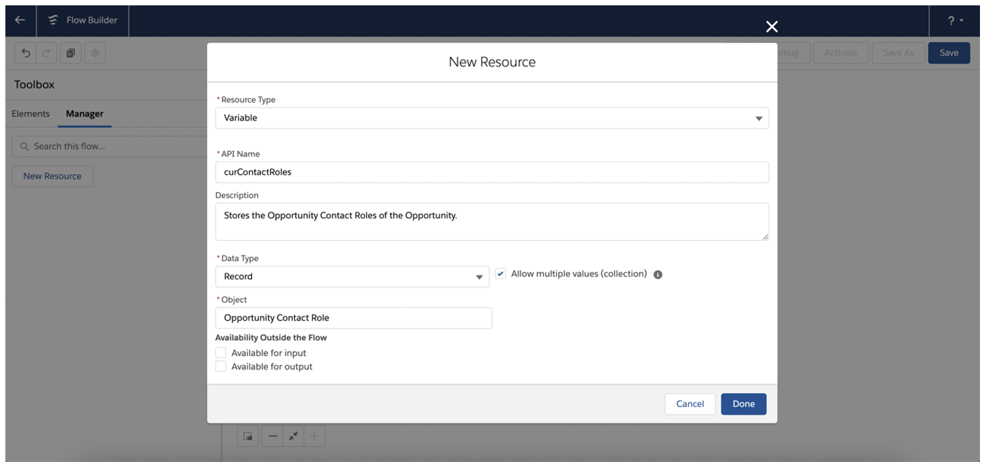Image resolution: width=988 pixels, height=470 pixels.
Task: Click the Done button
Action: pyautogui.click(x=743, y=404)
